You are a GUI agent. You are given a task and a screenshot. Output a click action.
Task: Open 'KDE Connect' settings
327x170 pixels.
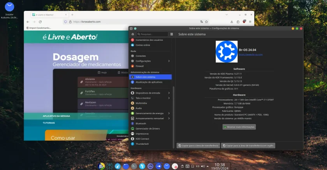(x=150, y=139)
